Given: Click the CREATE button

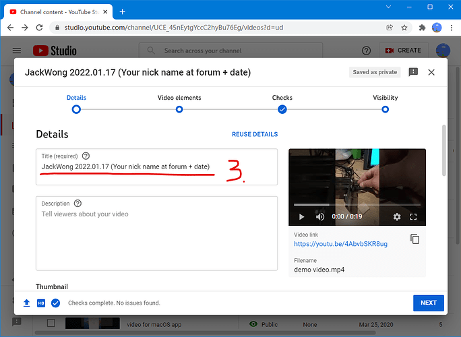Looking at the screenshot, I should tap(403, 51).
